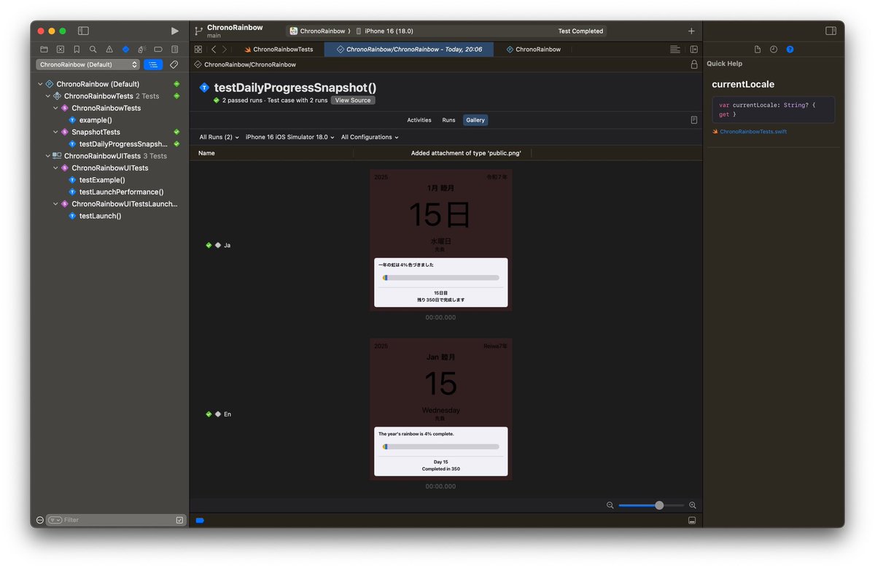The width and height of the screenshot is (875, 568).
Task: Open the Project navigator folder icon
Action: (x=44, y=49)
